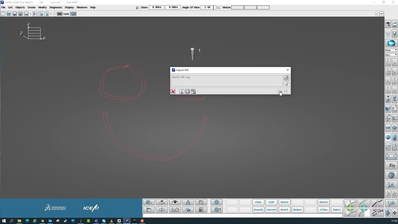Click the info icon in Import SVG dialog
The height and width of the screenshot is (224, 398).
pos(182,91)
